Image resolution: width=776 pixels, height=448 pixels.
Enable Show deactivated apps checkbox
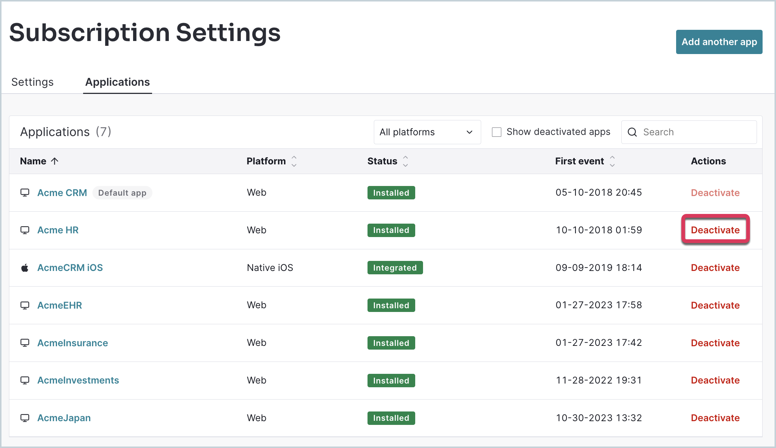pos(496,132)
